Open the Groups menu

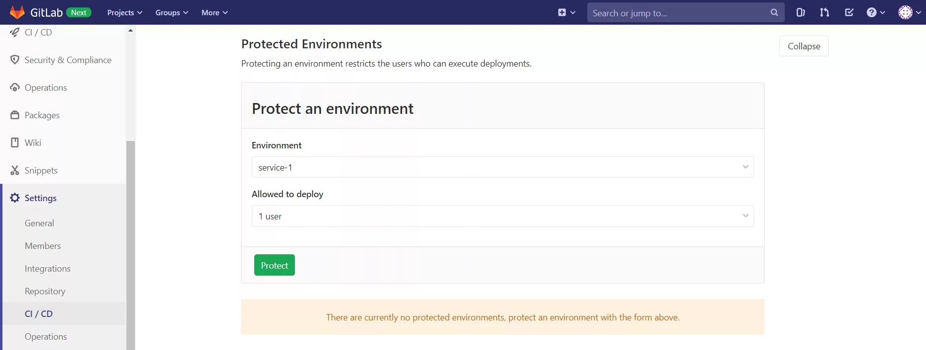coord(171,13)
